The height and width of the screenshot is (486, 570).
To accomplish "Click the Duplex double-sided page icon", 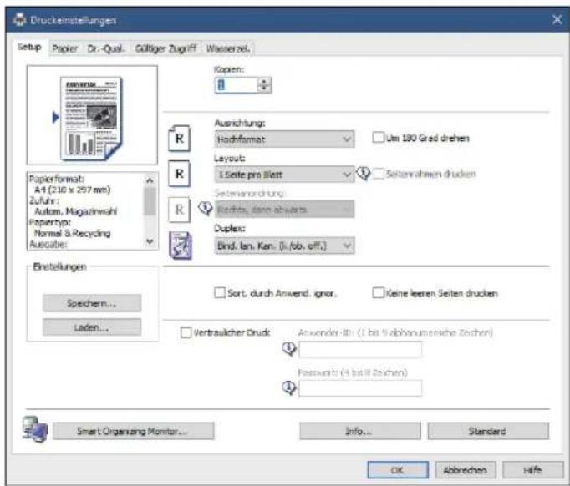I will 181,246.
